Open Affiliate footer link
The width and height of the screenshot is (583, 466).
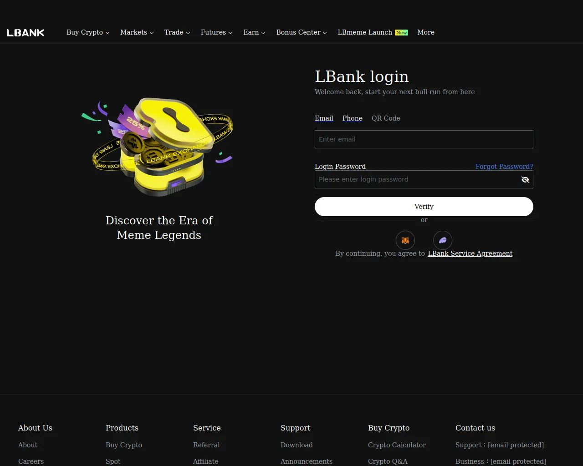(206, 461)
